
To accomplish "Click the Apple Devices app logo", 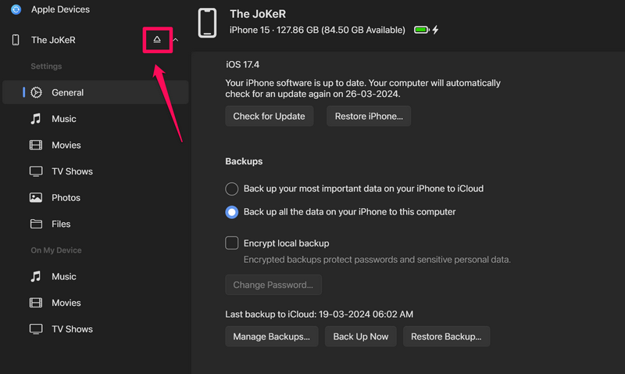I will 16,9.
